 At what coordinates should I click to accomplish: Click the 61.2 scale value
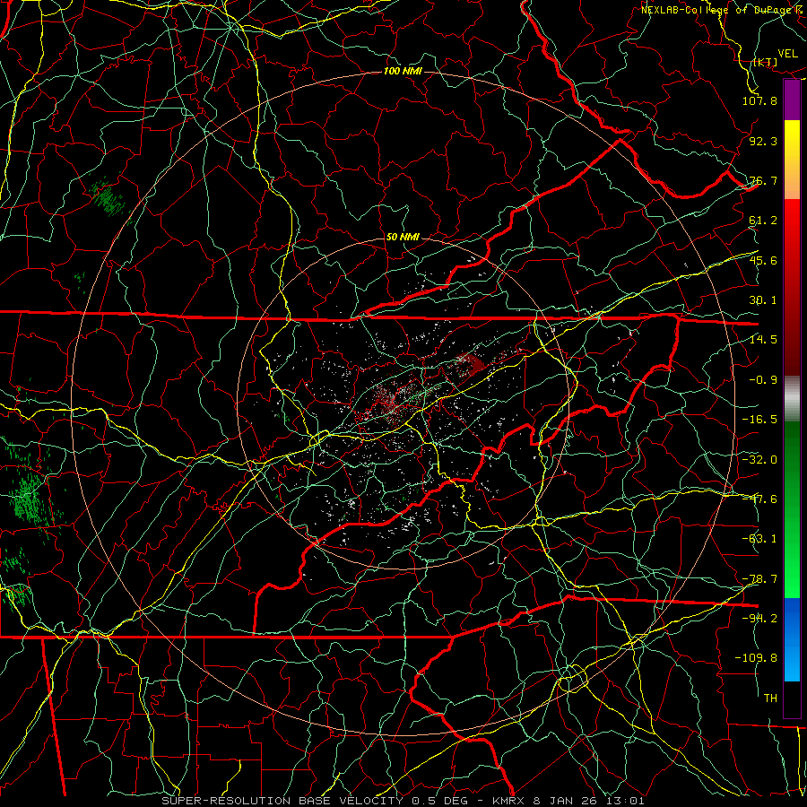(763, 221)
